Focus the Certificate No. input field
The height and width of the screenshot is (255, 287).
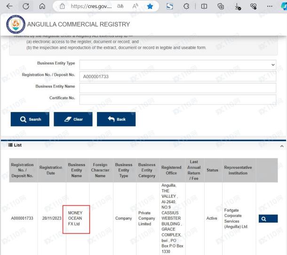[178, 100]
